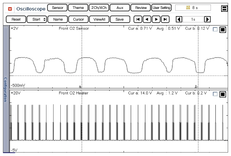Open the red Oscilloscope dropdown menu icon
The height and width of the screenshot is (156, 231).
(x=10, y=9)
